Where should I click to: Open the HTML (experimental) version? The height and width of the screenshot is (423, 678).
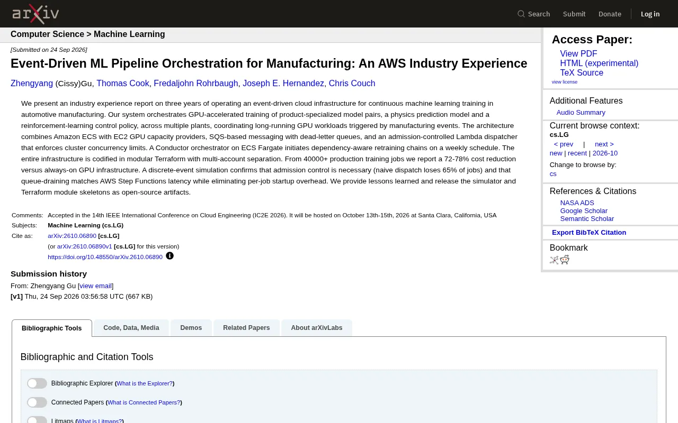click(599, 63)
